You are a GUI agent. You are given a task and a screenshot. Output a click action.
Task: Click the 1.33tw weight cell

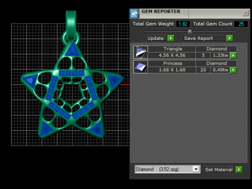[220, 55]
